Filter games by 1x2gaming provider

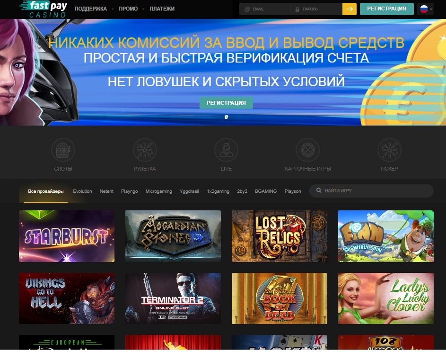pos(218,191)
